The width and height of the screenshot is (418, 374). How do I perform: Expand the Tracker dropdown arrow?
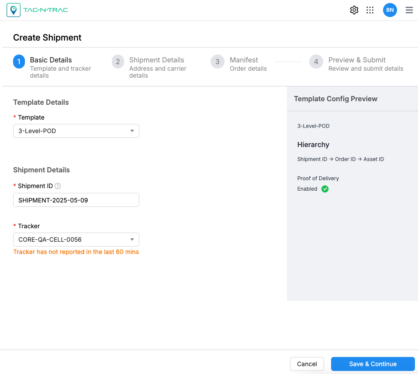[x=132, y=240]
